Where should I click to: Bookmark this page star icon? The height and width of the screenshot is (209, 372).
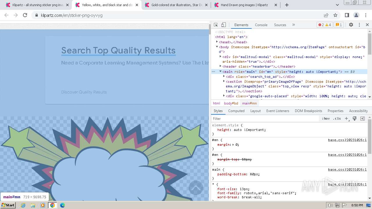[335, 15]
